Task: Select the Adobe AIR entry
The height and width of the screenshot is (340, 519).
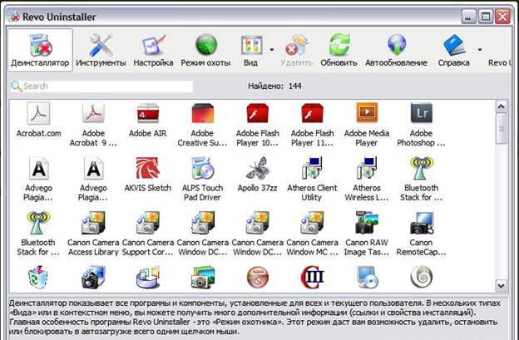Action: [147, 120]
